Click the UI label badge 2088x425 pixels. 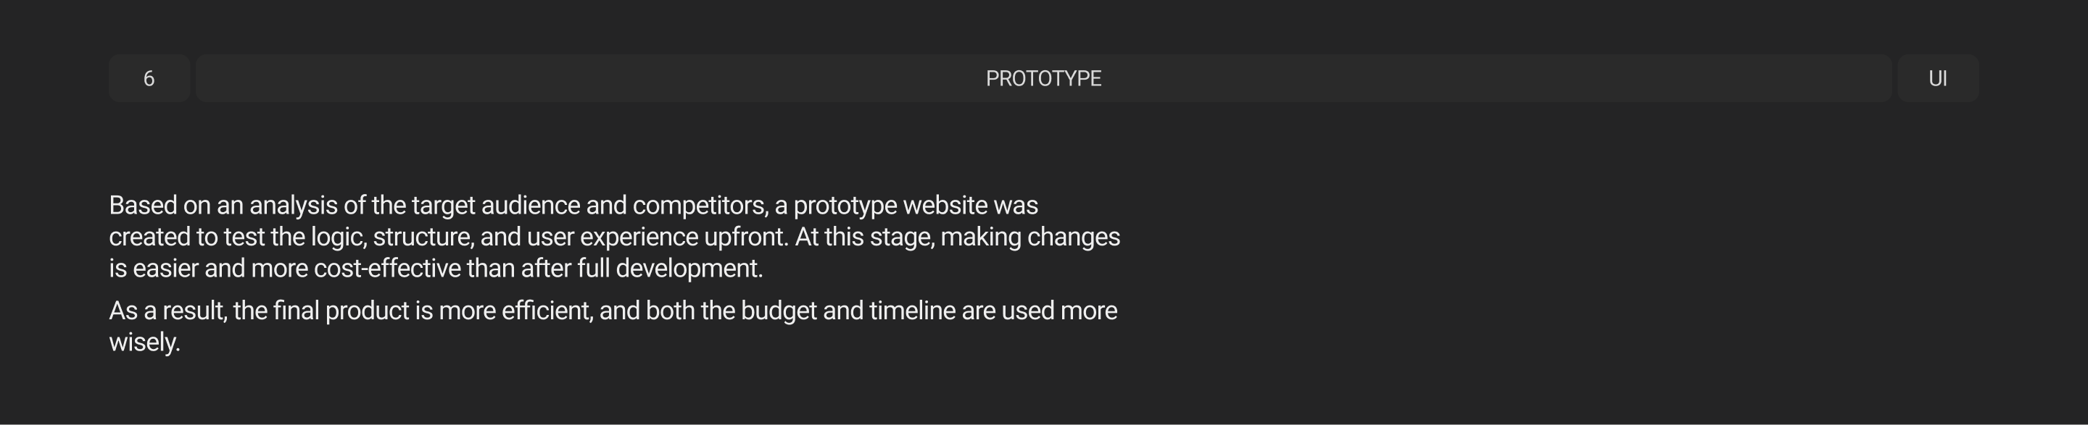[x=1937, y=78]
